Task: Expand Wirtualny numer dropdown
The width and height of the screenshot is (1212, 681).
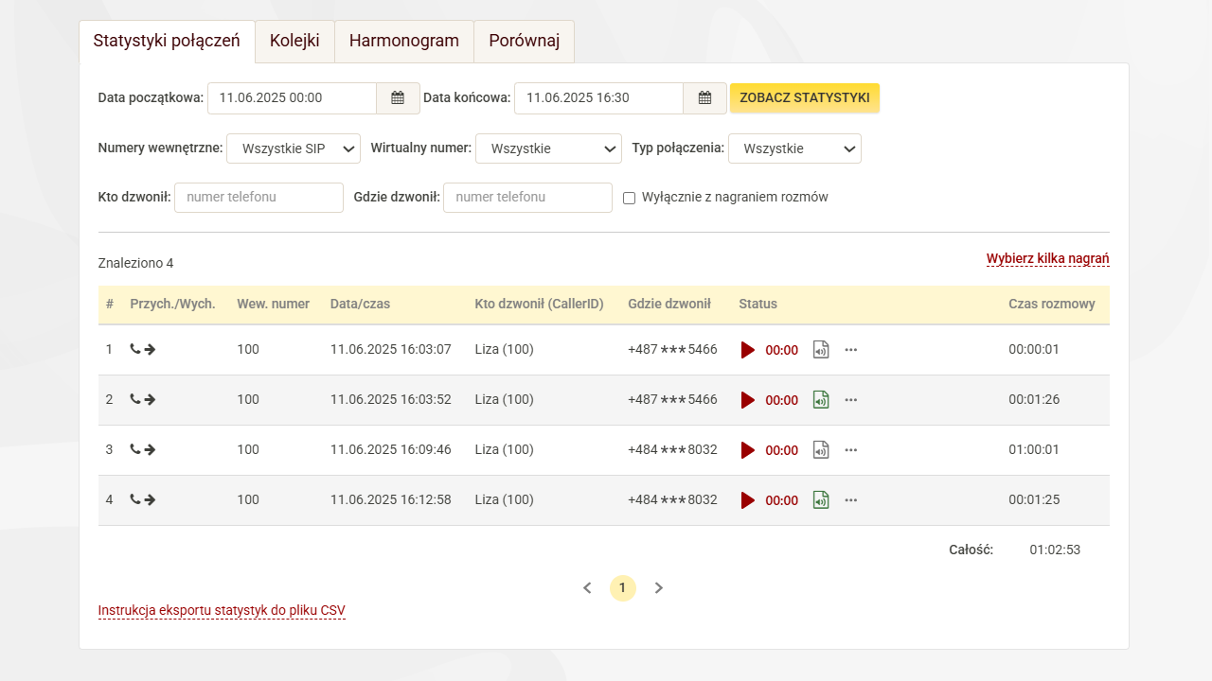Action: click(548, 148)
